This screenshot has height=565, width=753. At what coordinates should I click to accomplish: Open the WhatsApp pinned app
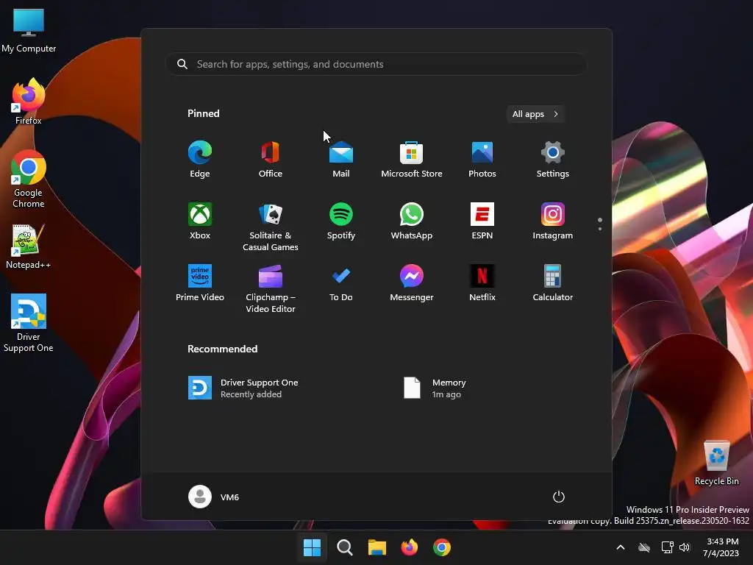[412, 221]
